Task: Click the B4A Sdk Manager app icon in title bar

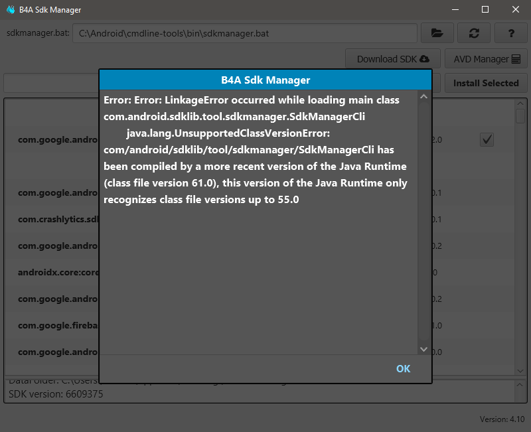Action: (x=11, y=9)
